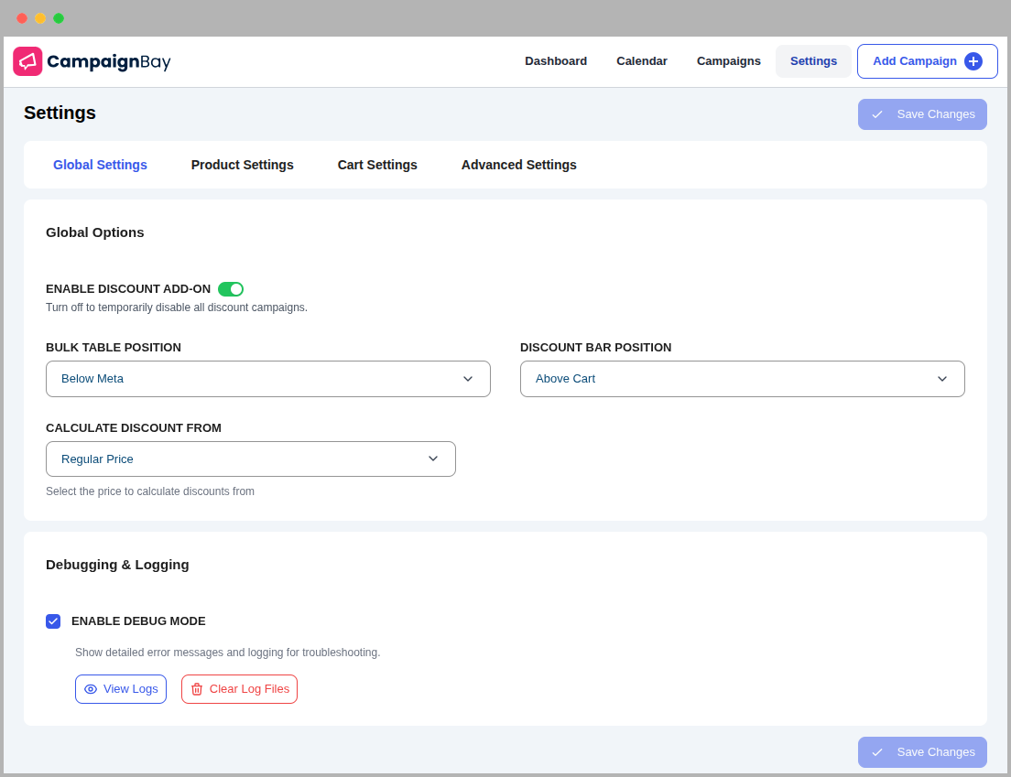Uncheck the Enable Debug Mode checkbox
This screenshot has height=777, width=1011.
[53, 621]
